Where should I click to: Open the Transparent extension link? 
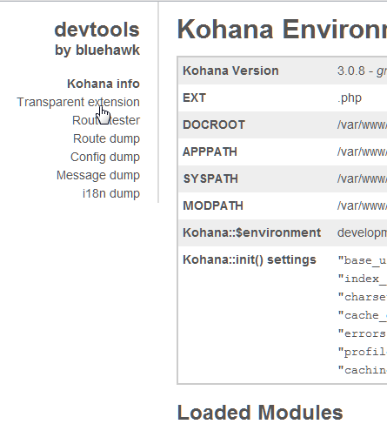[x=78, y=102]
